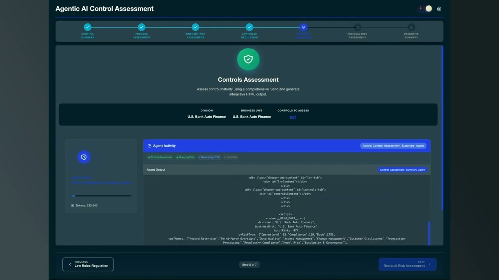499x280 pixels.
Task: Jump to Residual Risk Assessment step icon
Action: 357,27
